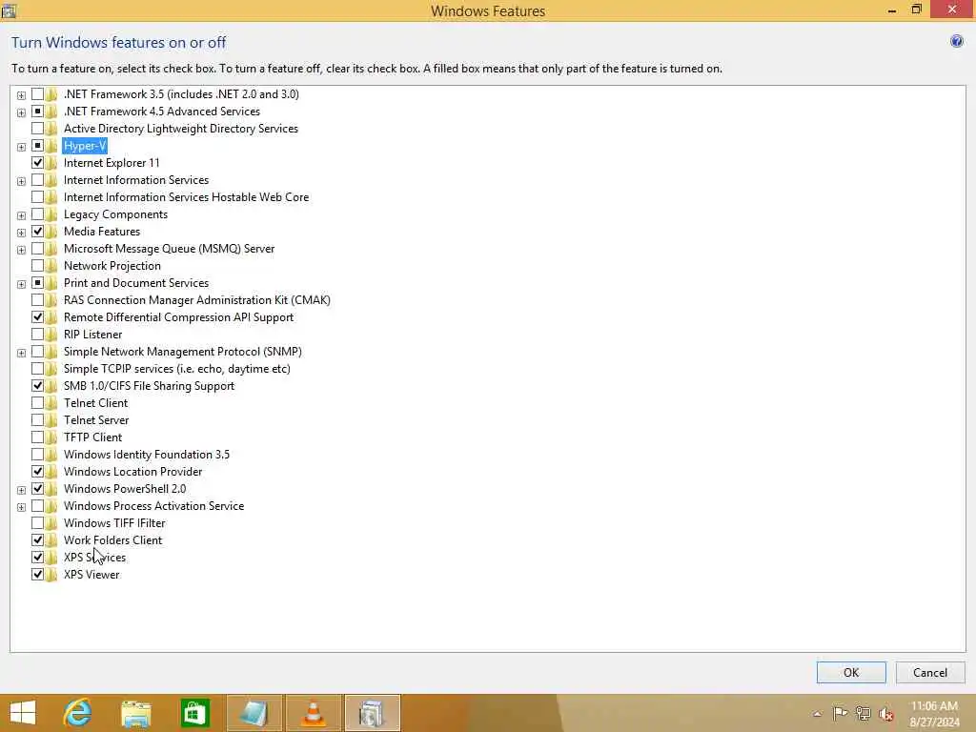The width and height of the screenshot is (976, 732).
Task: Expand Print and Document Services
Action: click(21, 284)
